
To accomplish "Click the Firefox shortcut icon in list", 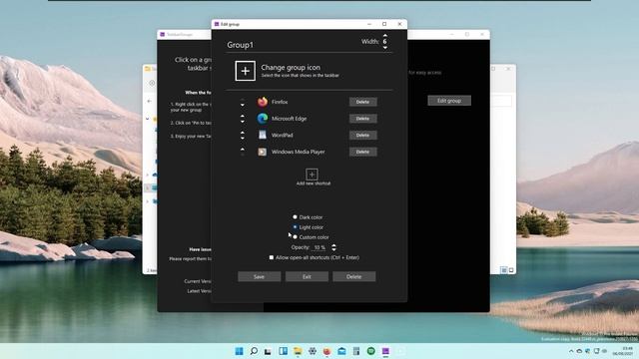I will [263, 102].
